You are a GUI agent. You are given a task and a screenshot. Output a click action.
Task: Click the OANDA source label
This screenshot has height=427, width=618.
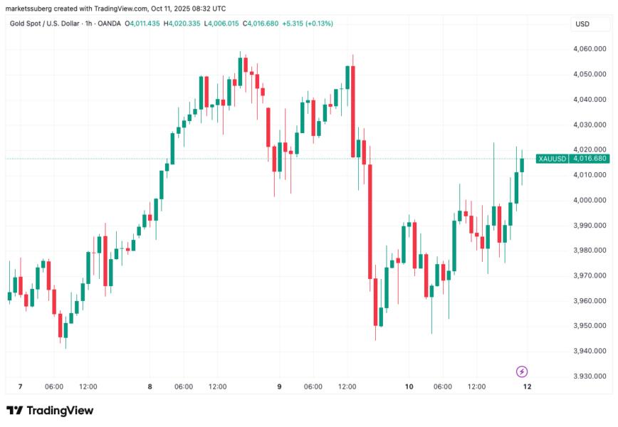tap(110, 23)
